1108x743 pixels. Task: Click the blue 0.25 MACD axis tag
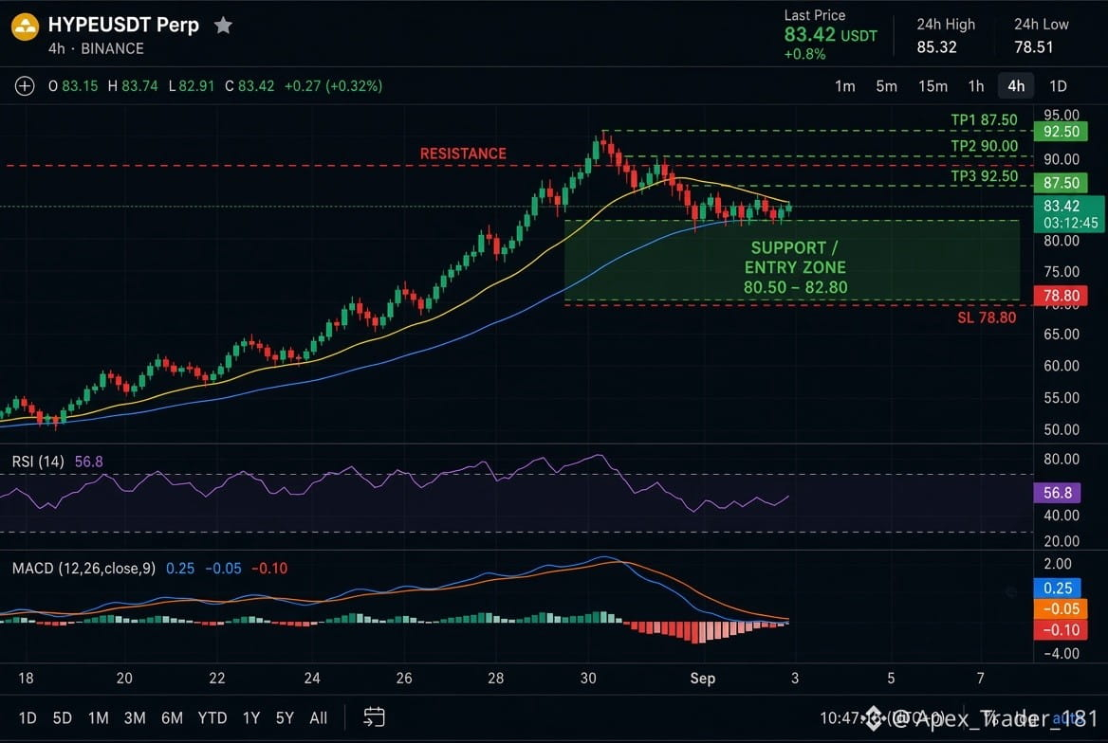[1057, 589]
